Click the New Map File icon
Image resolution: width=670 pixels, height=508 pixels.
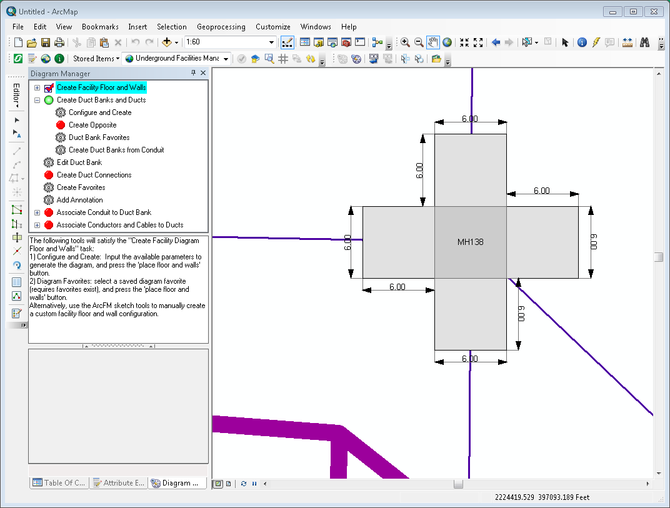18,42
